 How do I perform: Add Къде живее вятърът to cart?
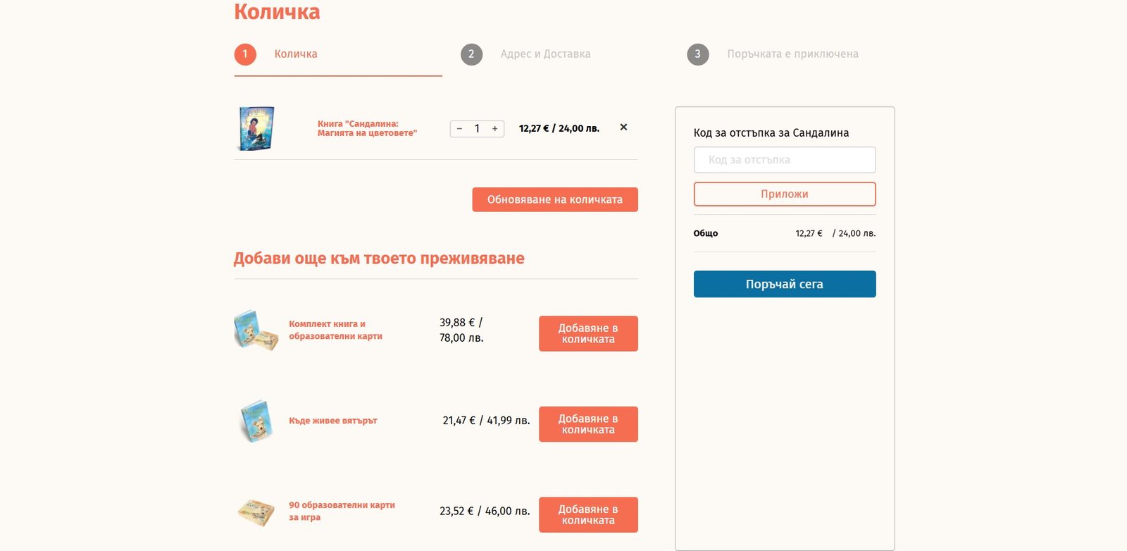(x=588, y=424)
